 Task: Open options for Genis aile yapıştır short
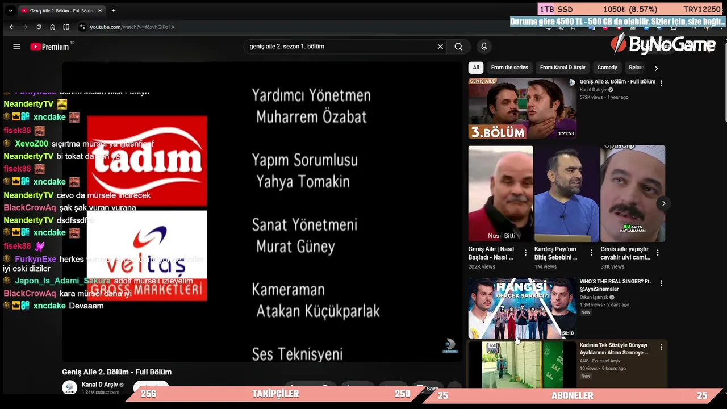[x=658, y=253]
